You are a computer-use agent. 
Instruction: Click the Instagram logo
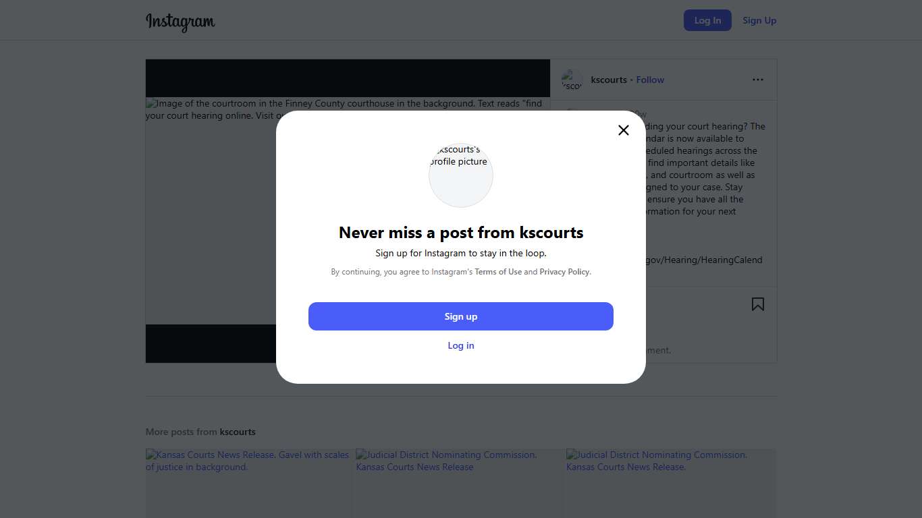[x=180, y=21]
